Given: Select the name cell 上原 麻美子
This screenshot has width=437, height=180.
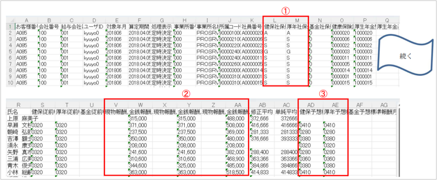Looking at the screenshot, I should 19,118.
